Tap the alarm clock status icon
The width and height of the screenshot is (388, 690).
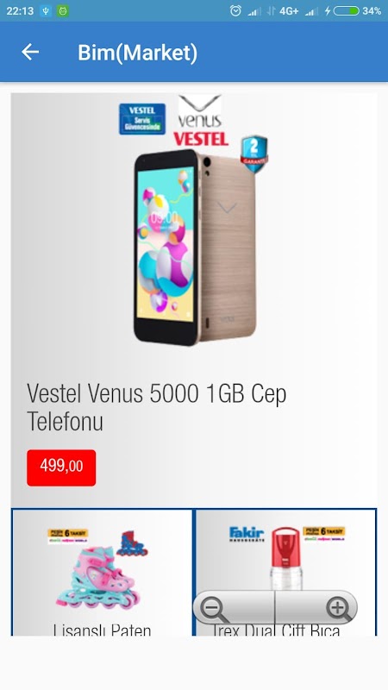click(x=235, y=11)
